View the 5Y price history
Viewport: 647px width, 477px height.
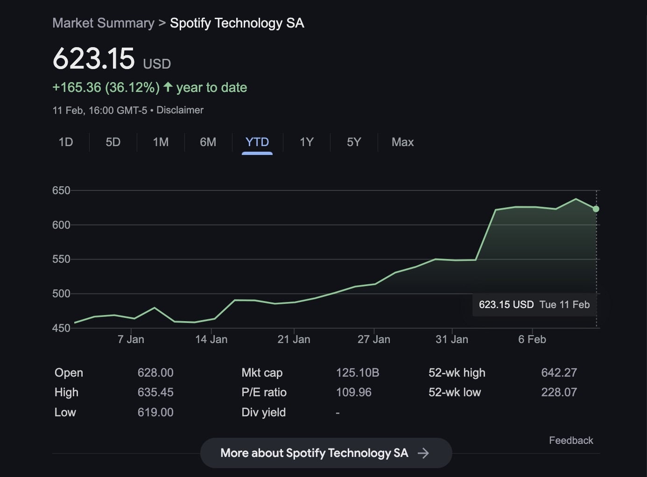pos(354,142)
